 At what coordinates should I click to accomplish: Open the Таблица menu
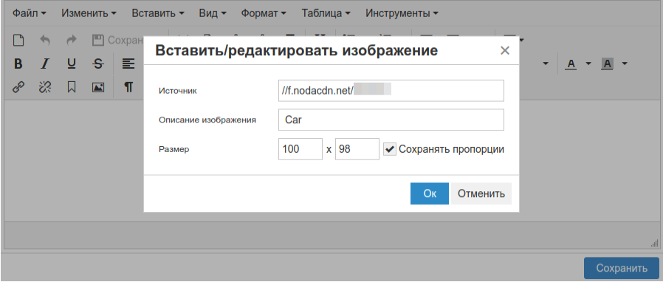(326, 13)
